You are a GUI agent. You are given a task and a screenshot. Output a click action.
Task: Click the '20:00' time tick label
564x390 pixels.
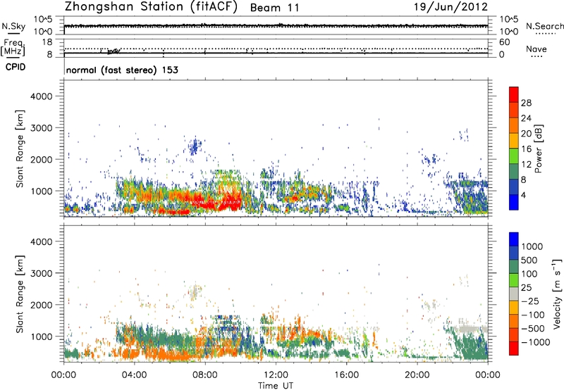click(x=417, y=375)
